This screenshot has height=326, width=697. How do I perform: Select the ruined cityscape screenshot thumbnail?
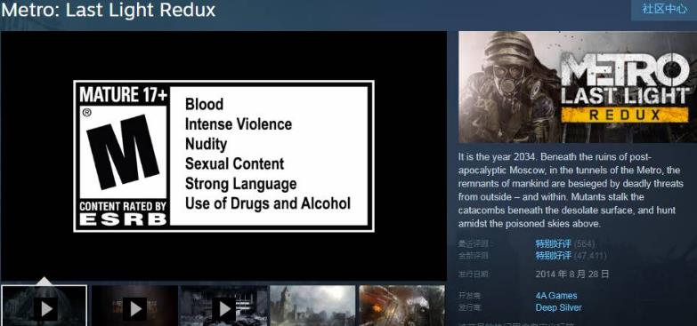coord(312,306)
